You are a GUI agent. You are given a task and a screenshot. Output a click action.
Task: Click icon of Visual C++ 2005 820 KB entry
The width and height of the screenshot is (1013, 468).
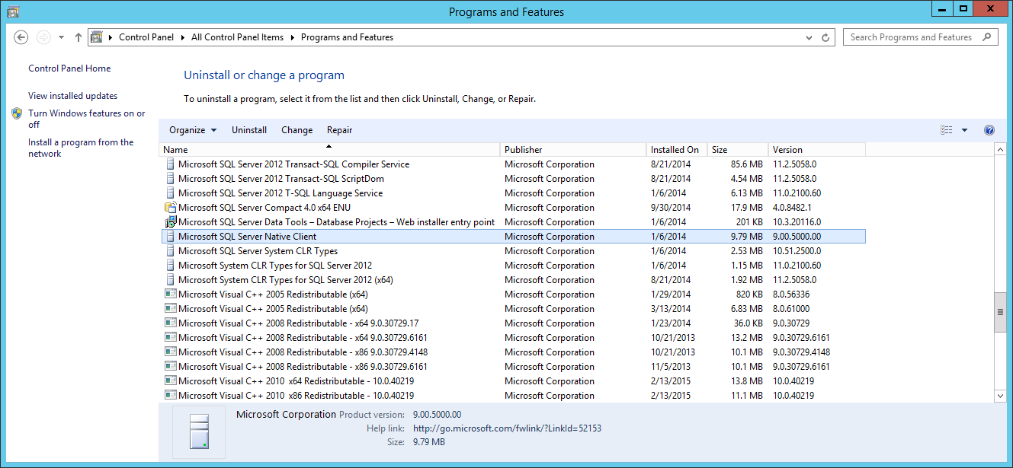coord(171,294)
